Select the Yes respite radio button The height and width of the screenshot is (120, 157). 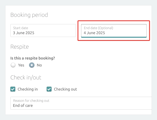click(13, 65)
